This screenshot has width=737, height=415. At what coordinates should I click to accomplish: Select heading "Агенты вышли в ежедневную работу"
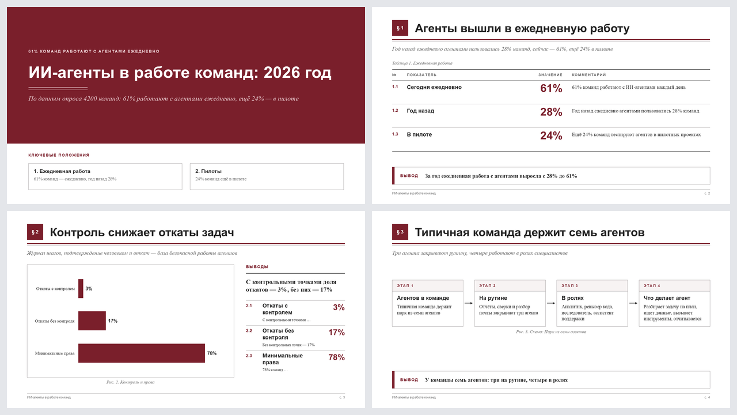[x=522, y=29]
